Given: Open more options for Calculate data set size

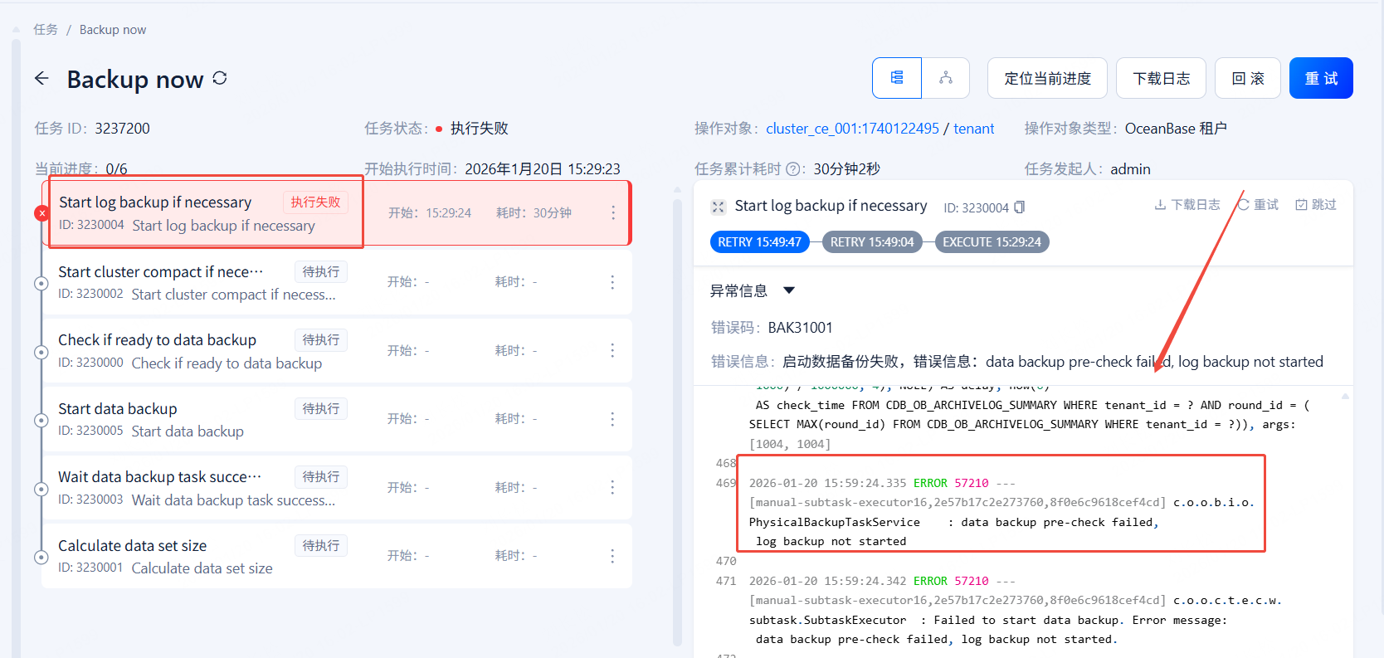Looking at the screenshot, I should (x=612, y=556).
